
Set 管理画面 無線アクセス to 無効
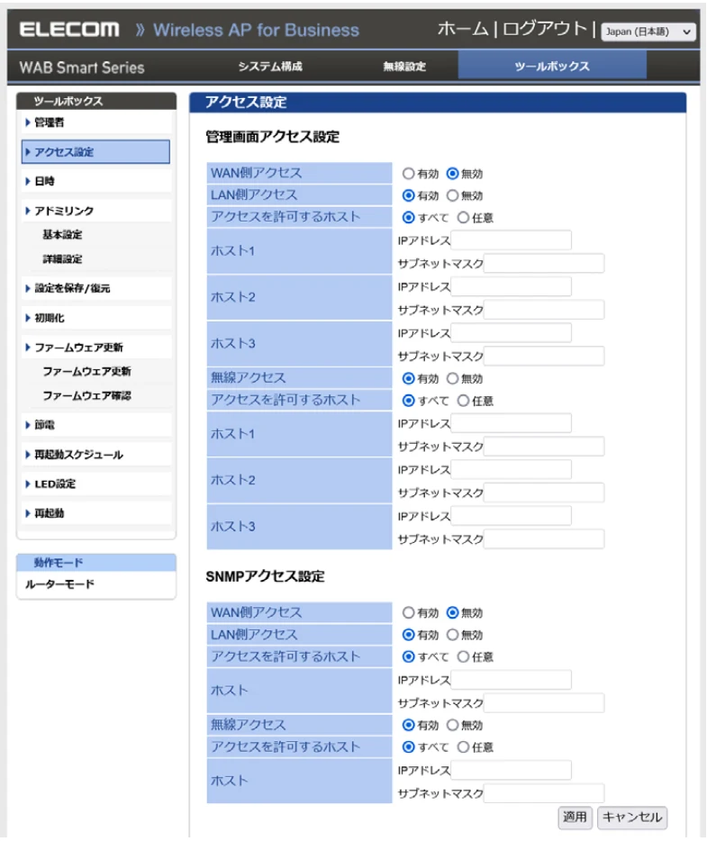(x=452, y=379)
